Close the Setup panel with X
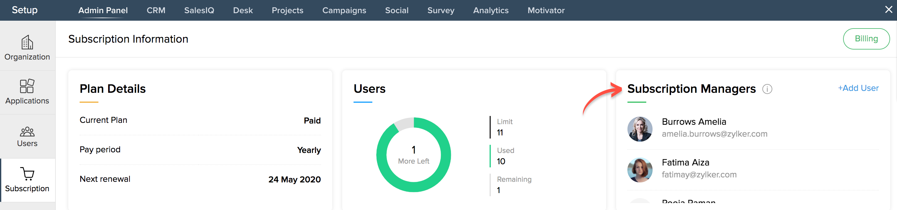Image resolution: width=897 pixels, height=210 pixels. coord(888,9)
